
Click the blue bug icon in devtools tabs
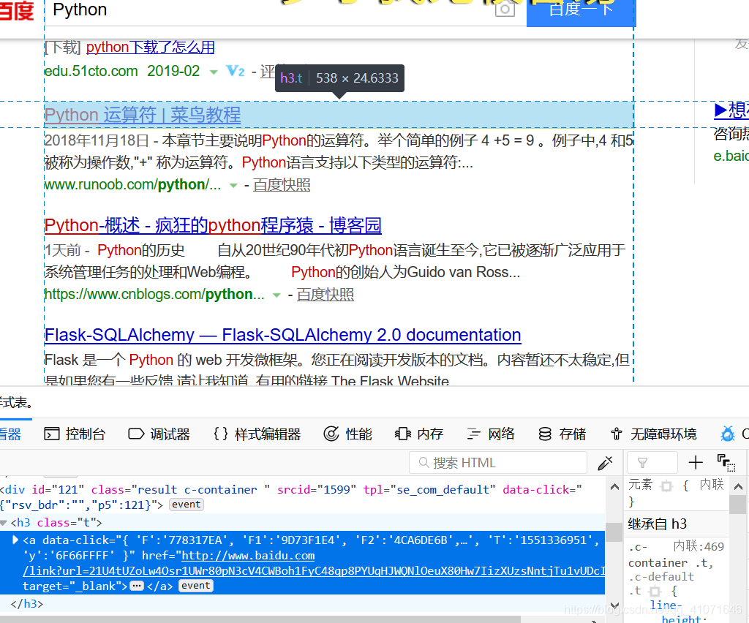(x=728, y=434)
